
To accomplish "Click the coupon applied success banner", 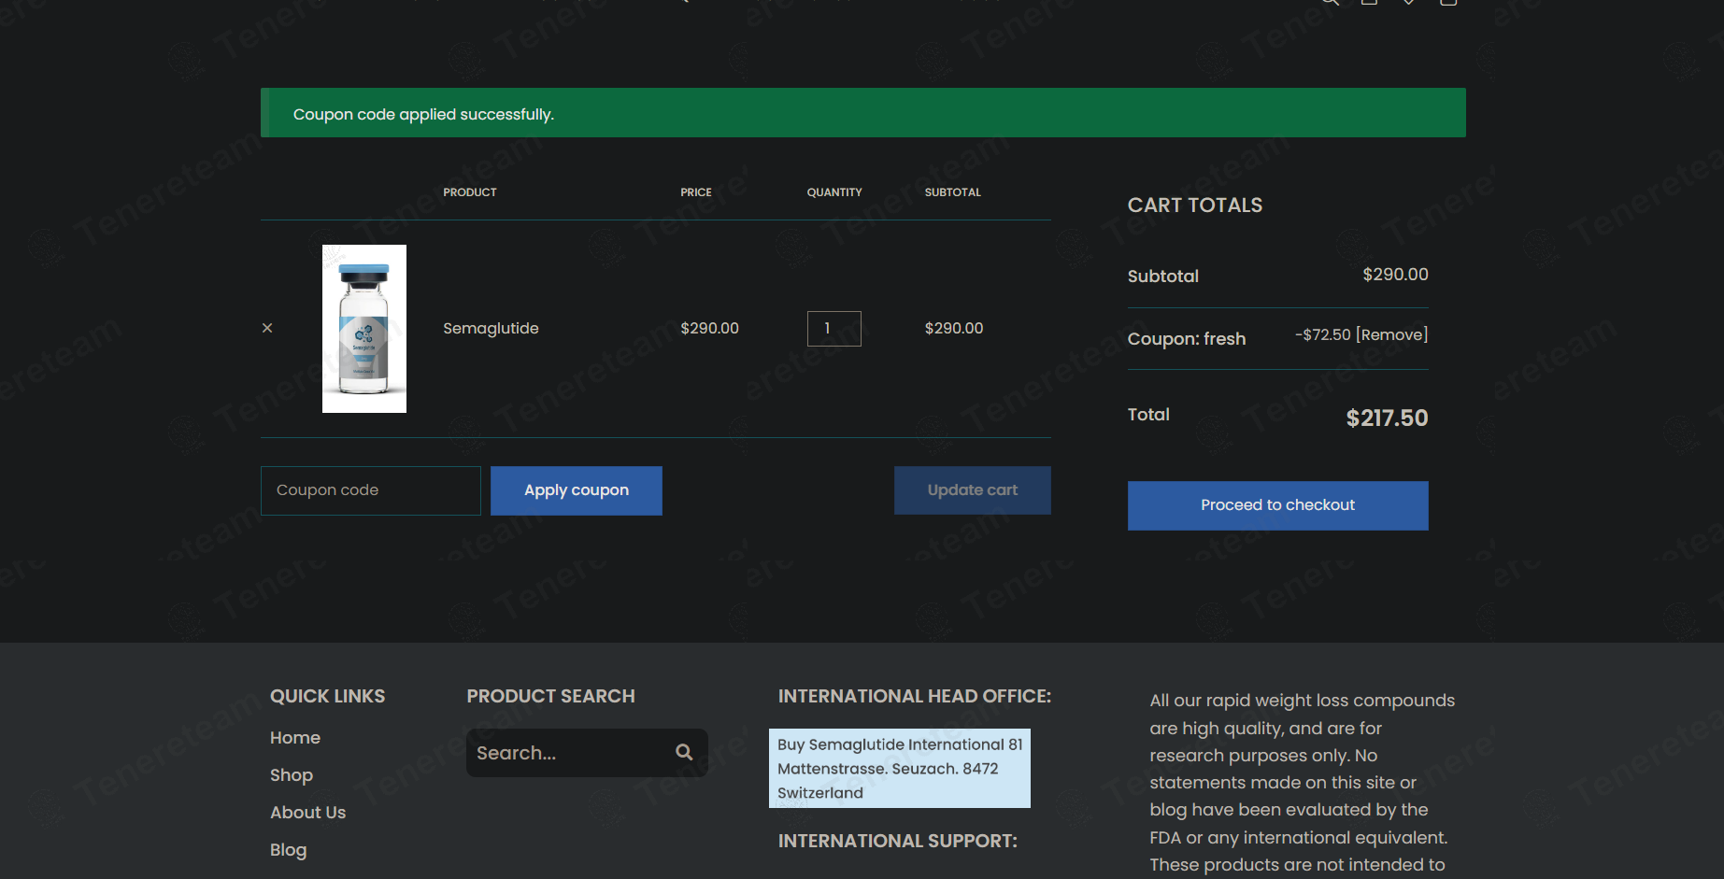I will pos(862,113).
